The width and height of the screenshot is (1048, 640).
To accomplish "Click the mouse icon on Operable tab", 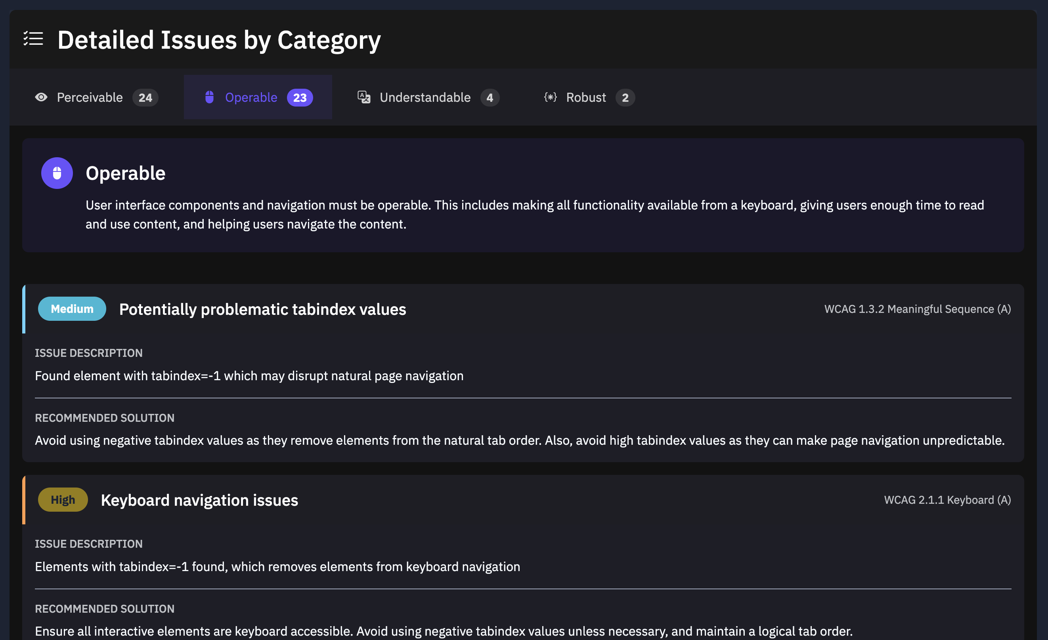I will pos(209,97).
